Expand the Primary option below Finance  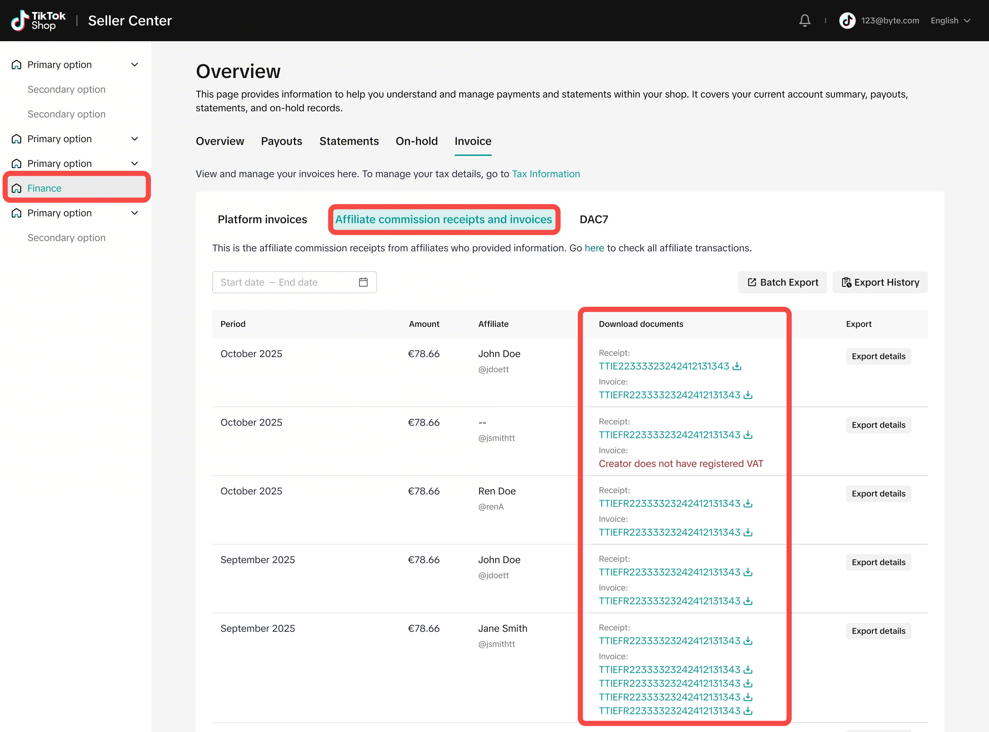tap(135, 213)
